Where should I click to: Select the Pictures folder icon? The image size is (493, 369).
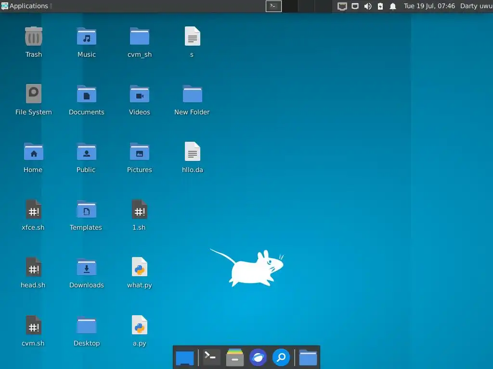click(x=140, y=151)
